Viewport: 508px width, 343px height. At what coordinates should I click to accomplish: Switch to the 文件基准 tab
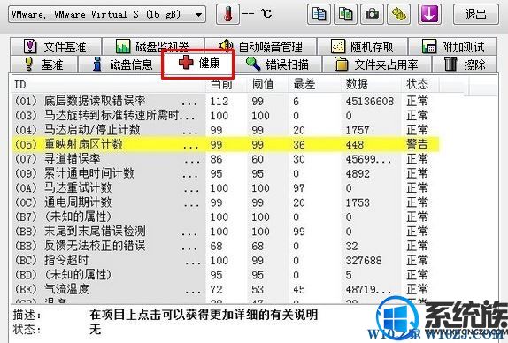(x=56, y=47)
